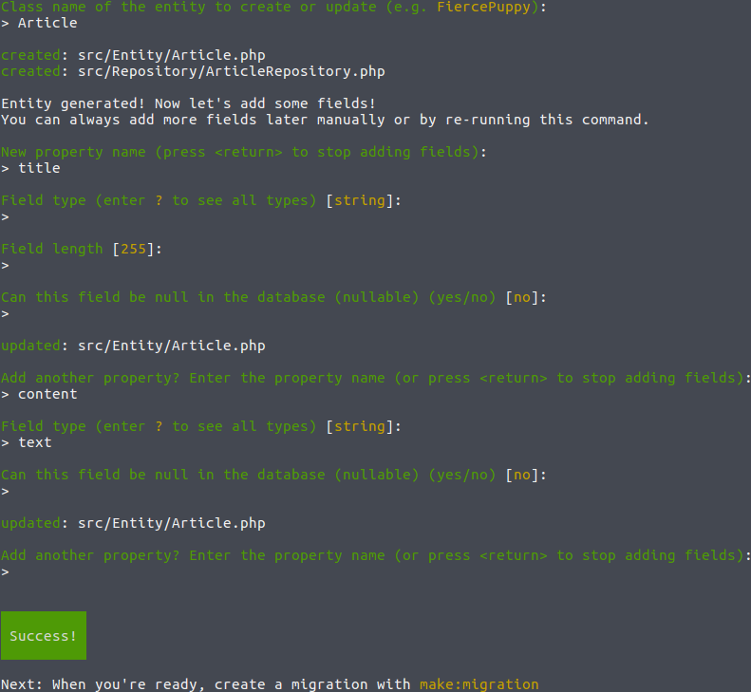Click 'New property name (press <return>...' prompt

pyautogui.click(x=244, y=152)
